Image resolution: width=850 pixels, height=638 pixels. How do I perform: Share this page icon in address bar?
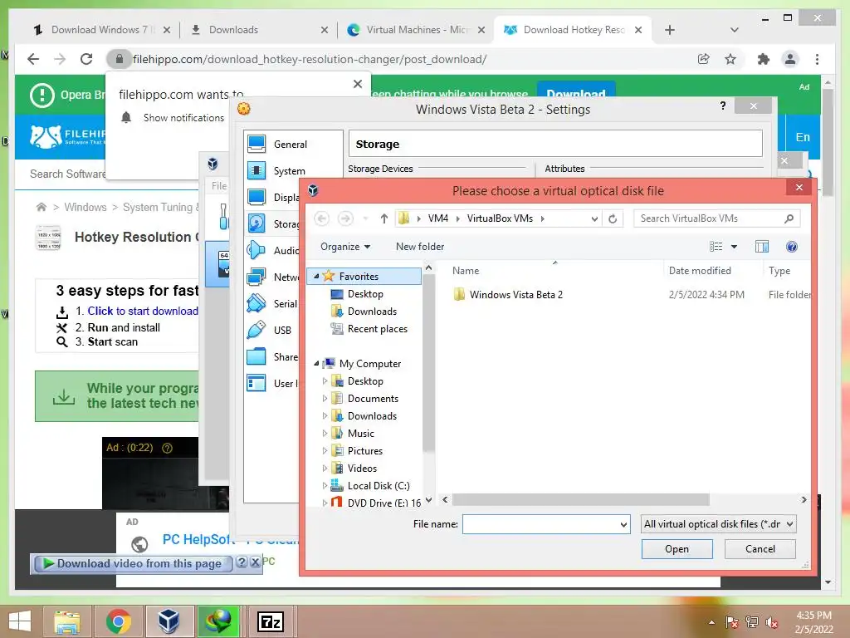click(x=704, y=59)
